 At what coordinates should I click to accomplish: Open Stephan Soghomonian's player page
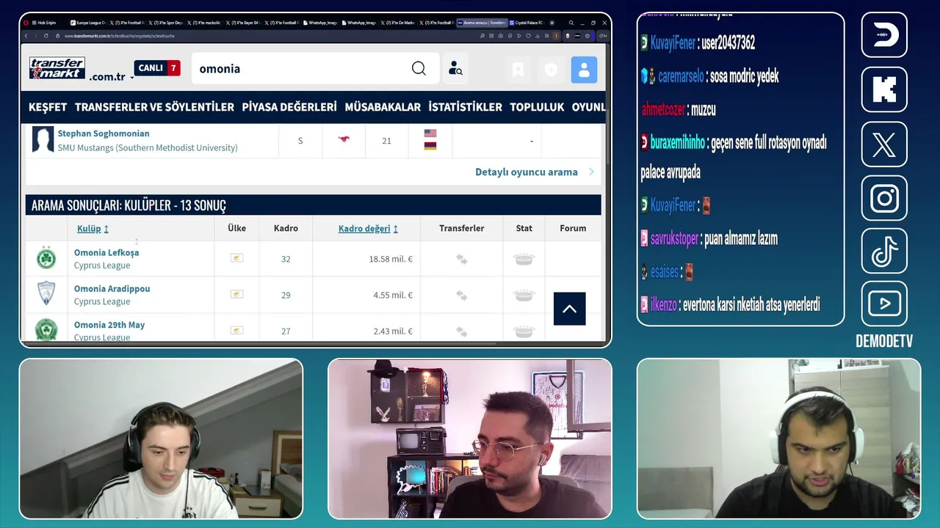pyautogui.click(x=104, y=133)
